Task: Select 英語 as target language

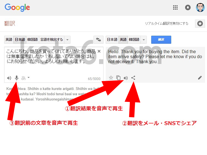Action: (x=123, y=40)
